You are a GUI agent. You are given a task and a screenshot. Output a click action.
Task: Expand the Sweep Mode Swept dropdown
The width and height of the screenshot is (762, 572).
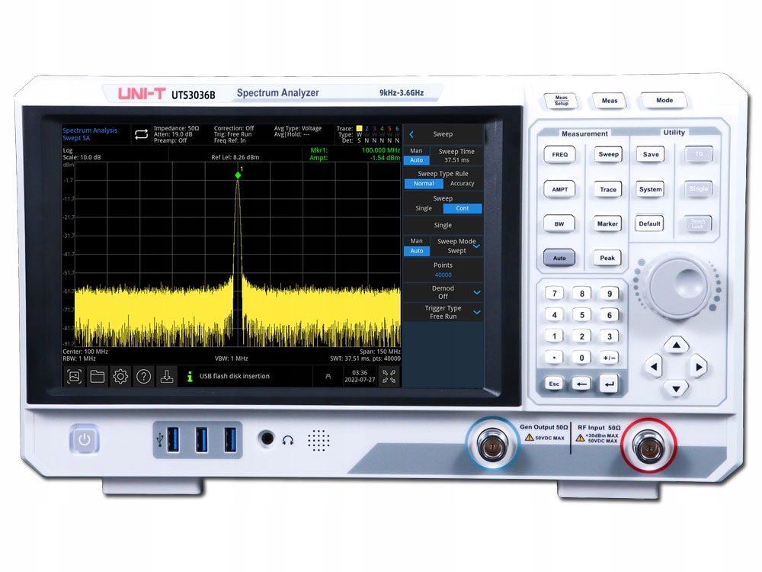click(x=476, y=246)
